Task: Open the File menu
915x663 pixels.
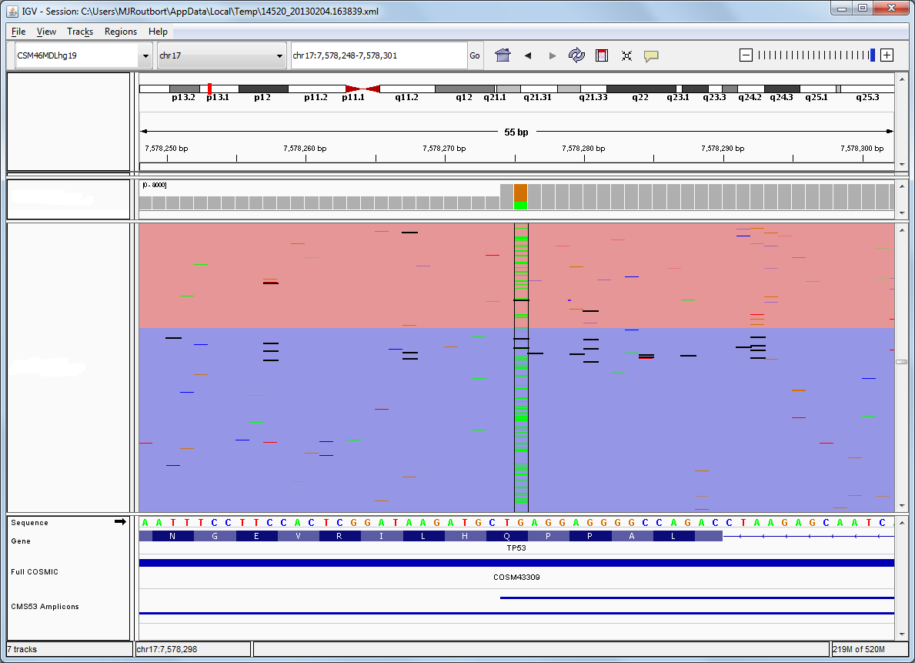Action: [18, 32]
